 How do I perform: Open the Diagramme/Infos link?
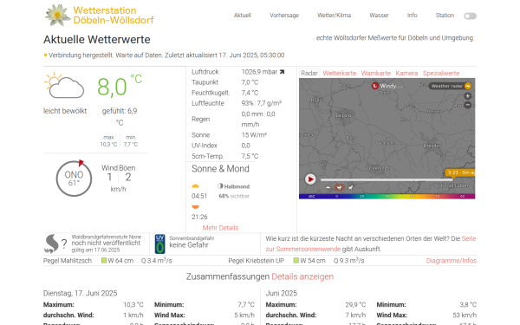452,261
